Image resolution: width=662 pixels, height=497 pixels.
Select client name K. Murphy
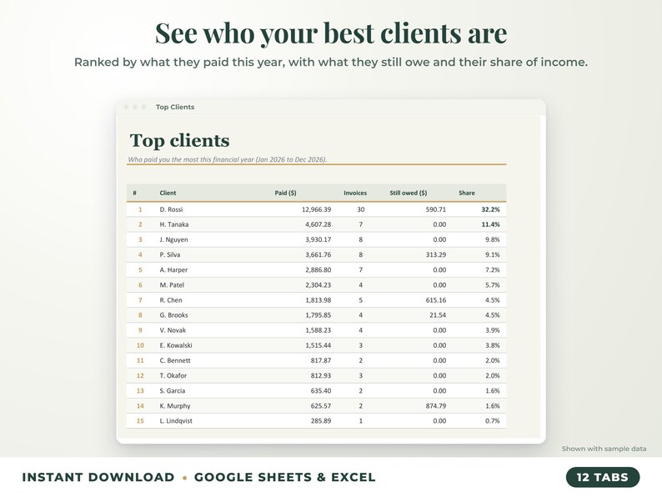(x=175, y=406)
